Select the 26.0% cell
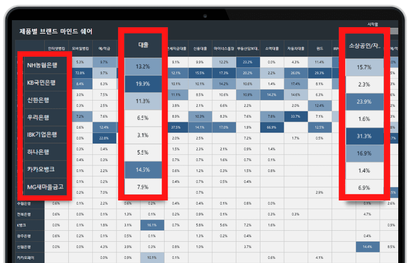 296,73
